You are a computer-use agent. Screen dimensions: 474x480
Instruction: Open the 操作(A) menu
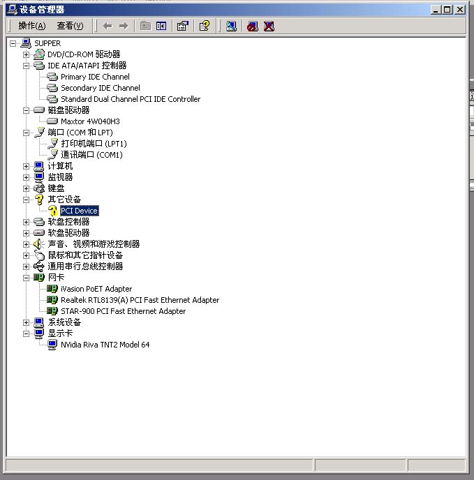[32, 26]
